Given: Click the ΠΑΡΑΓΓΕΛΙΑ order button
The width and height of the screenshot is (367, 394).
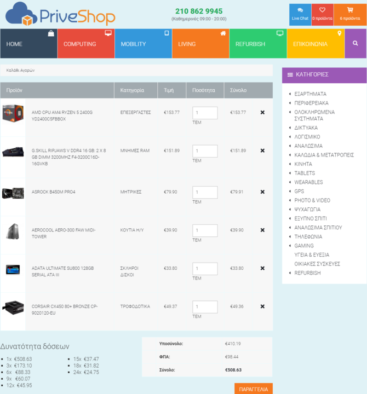Looking at the screenshot, I should [x=254, y=389].
